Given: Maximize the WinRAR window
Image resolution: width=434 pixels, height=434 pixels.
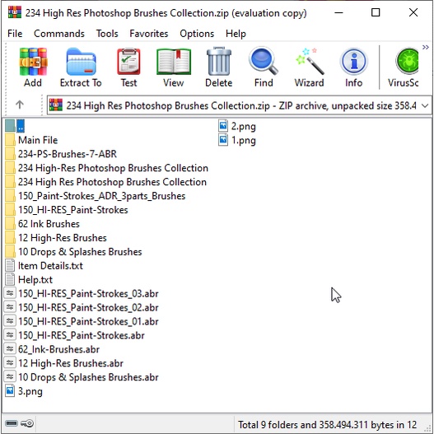Looking at the screenshot, I should tap(376, 12).
